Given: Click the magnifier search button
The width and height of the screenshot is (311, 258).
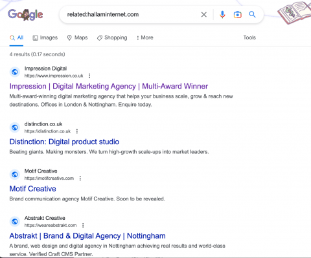Looking at the screenshot, I should pyautogui.click(x=252, y=15).
